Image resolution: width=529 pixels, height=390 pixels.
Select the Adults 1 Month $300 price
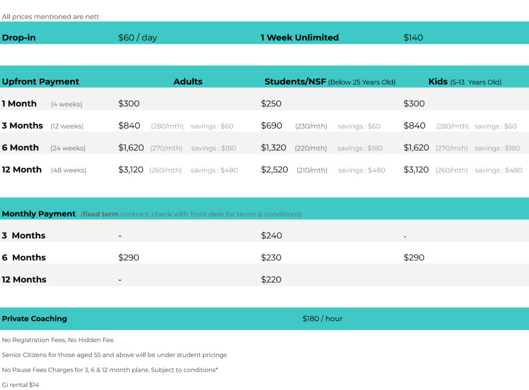tap(129, 104)
